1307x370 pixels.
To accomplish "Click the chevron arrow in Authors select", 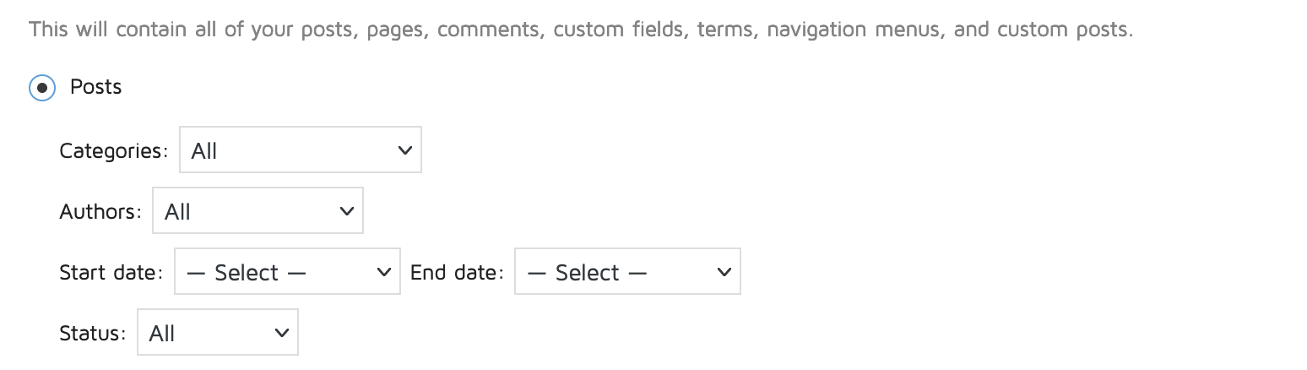I will click(346, 211).
